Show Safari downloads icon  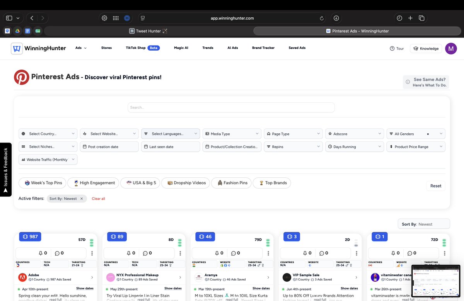(336, 18)
